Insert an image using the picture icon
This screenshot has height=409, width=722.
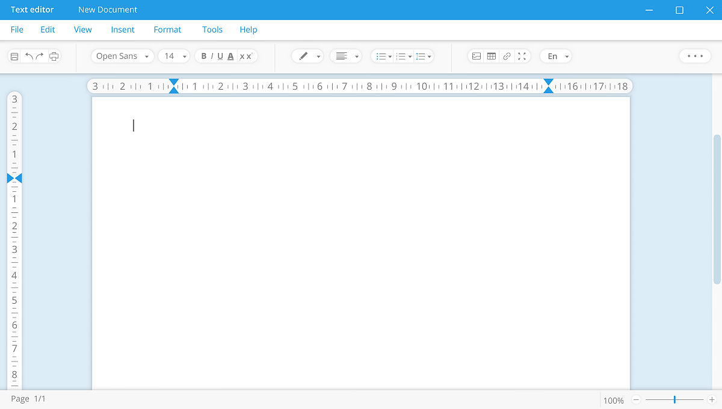point(477,57)
